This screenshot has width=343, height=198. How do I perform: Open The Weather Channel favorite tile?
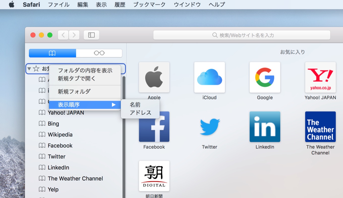pos(320,127)
